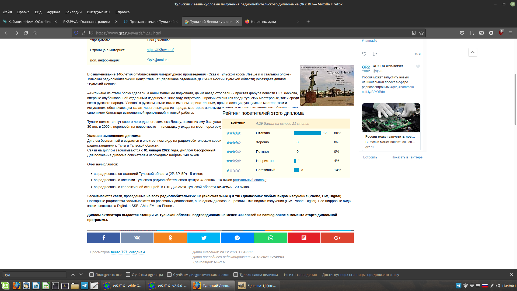Share the page on Facebook

tap(104, 238)
